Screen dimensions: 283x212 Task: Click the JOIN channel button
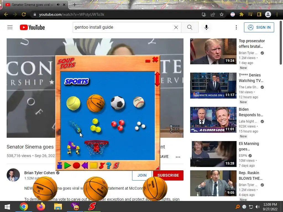pos(142,175)
